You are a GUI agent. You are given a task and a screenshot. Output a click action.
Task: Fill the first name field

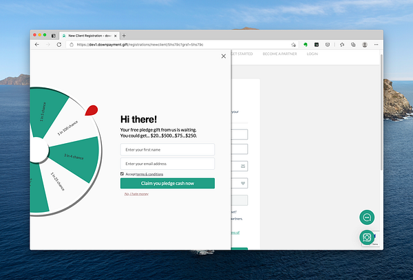pos(167,149)
